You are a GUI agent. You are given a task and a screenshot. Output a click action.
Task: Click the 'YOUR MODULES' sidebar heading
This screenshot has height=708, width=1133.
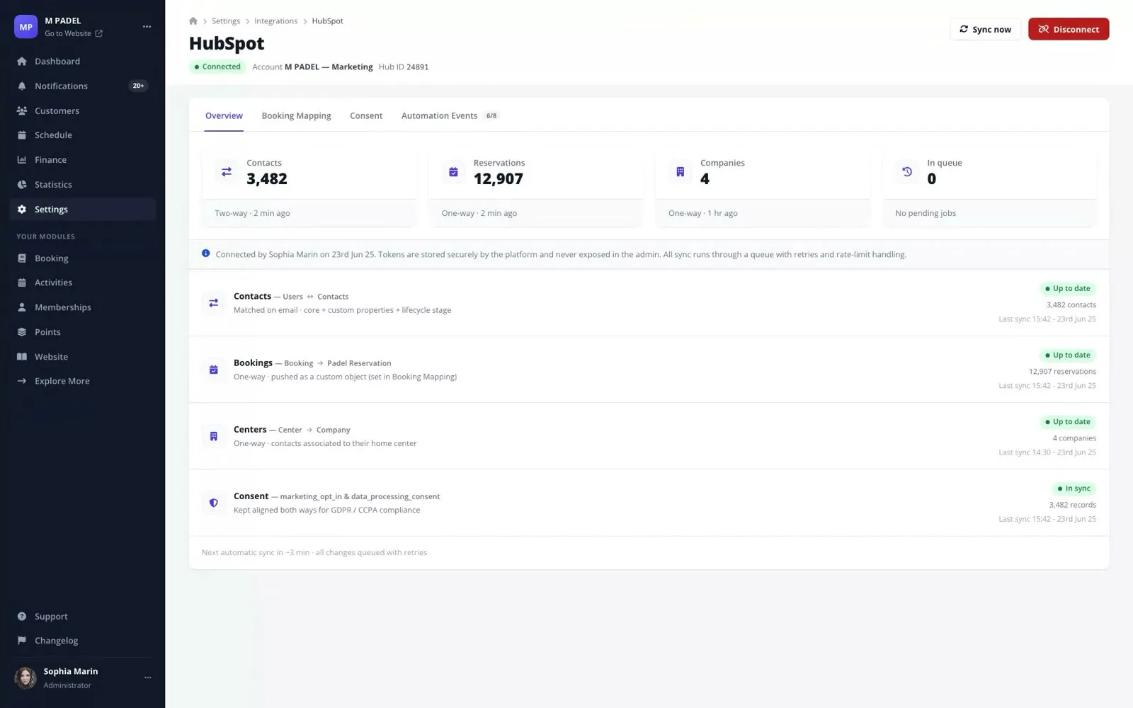[45, 236]
